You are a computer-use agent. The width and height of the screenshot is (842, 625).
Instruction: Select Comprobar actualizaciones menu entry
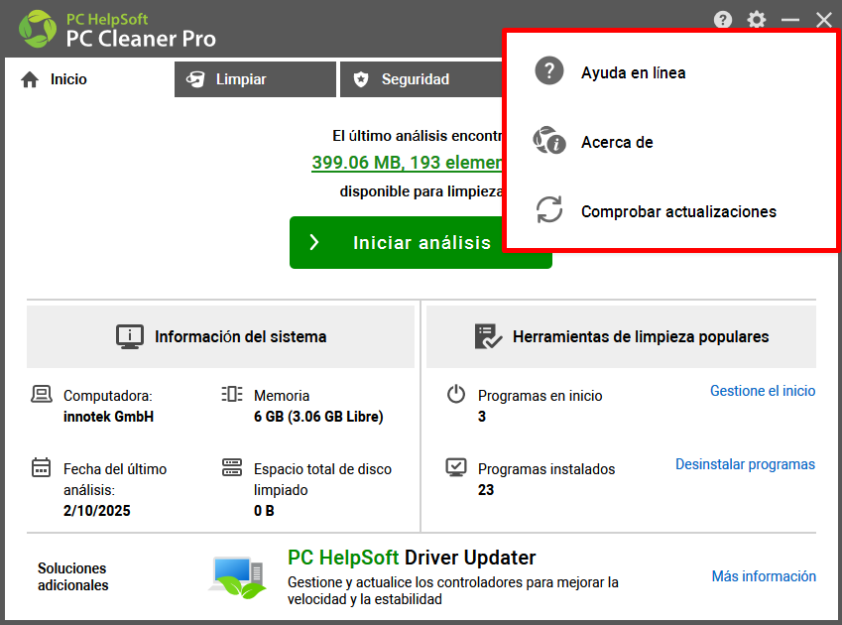tap(671, 210)
